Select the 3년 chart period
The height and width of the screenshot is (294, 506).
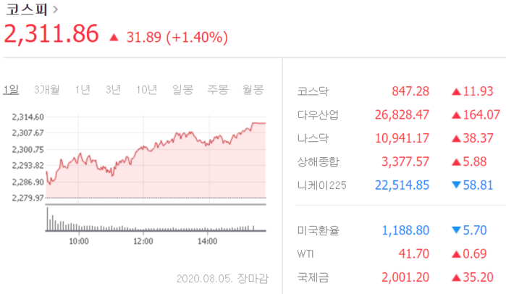coord(113,90)
